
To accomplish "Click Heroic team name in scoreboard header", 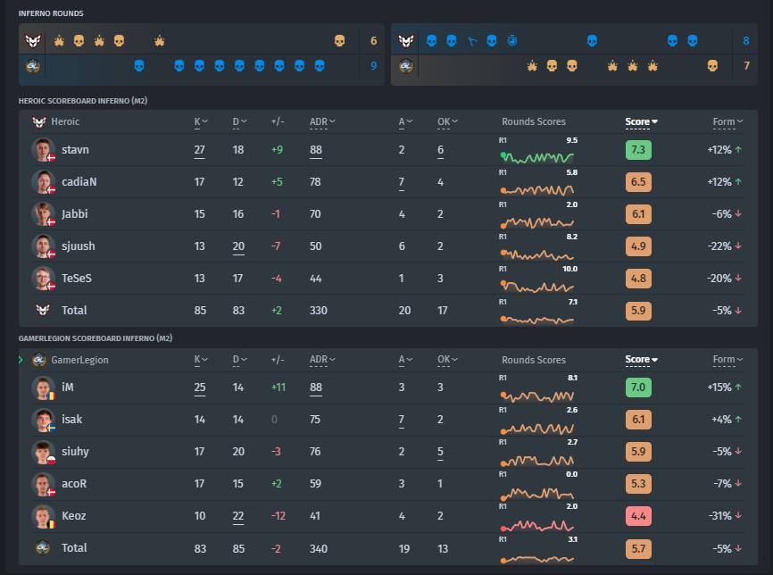I will [65, 121].
